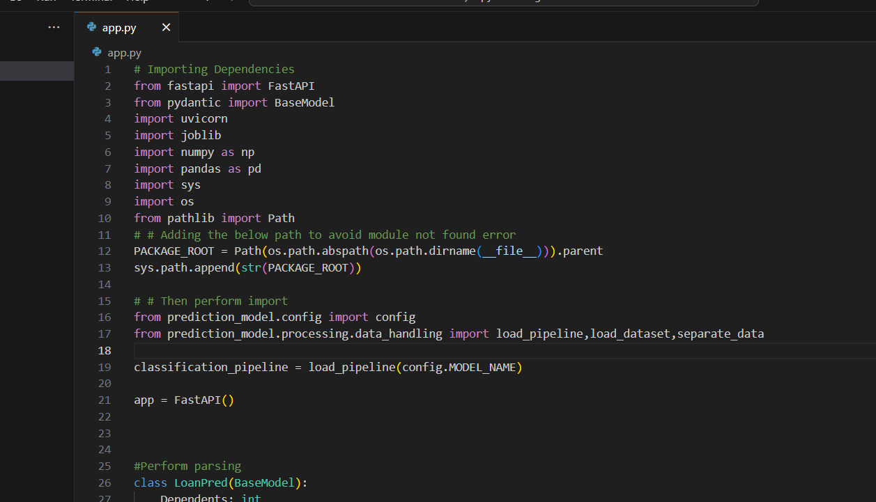Click "BaseModel" on the pydantic import line
Screen dimensions: 876x502
pos(305,102)
